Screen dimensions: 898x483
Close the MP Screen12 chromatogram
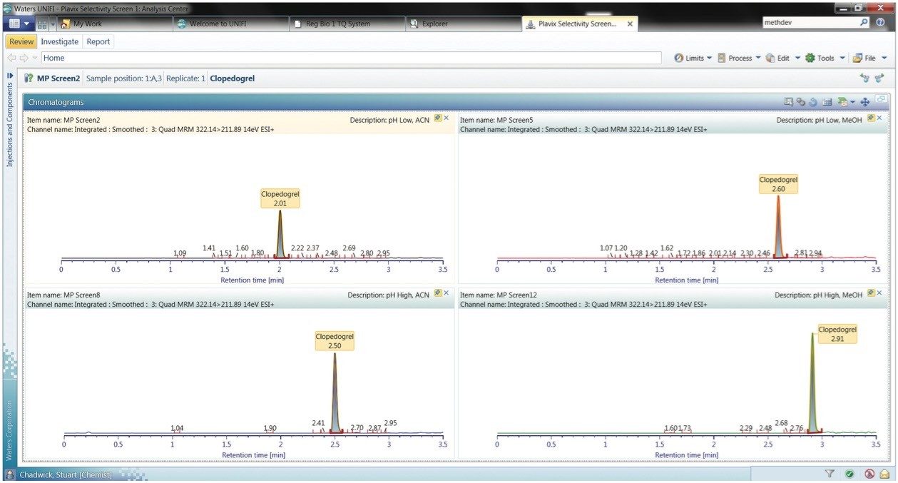[x=879, y=293]
